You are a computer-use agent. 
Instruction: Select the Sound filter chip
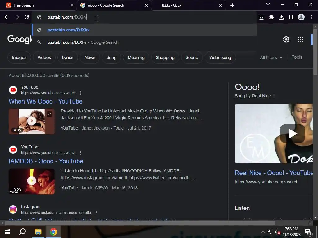coord(192,57)
